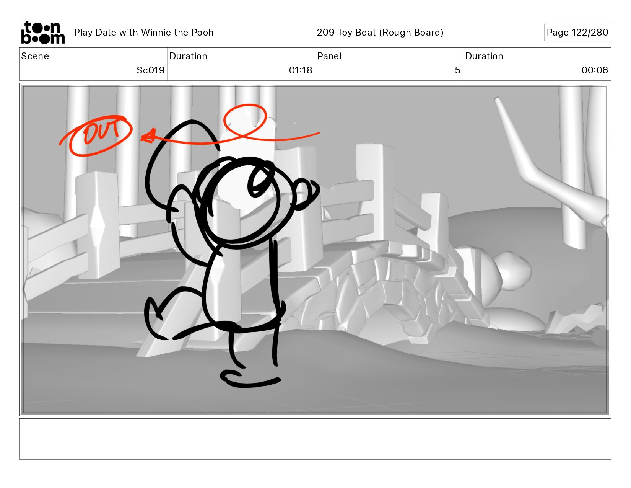The height and width of the screenshot is (488, 631).
Task: Click the empty notes box below the panel
Action: [x=315, y=439]
